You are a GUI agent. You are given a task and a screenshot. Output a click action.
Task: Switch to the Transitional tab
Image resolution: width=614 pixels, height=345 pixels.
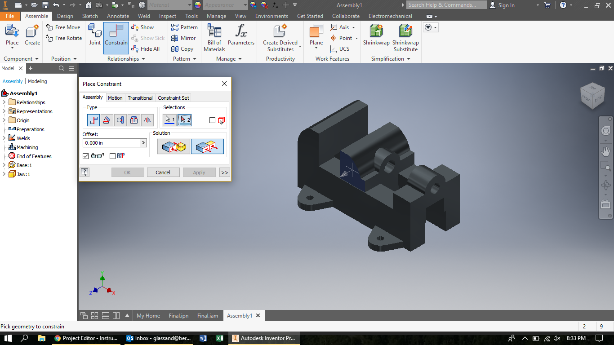(x=140, y=97)
